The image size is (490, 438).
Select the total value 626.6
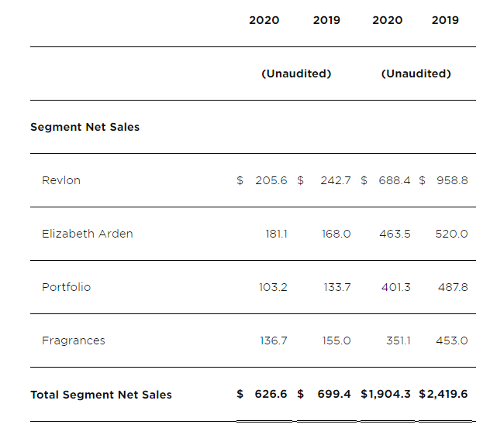pos(271,394)
